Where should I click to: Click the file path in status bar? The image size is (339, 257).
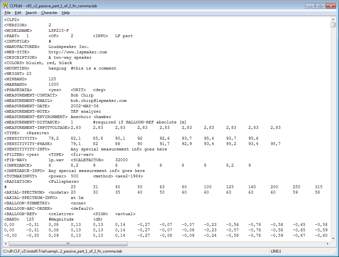tap(63, 251)
